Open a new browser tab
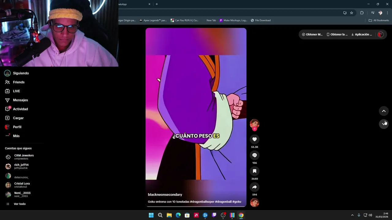The height and width of the screenshot is (220, 392). (x=157, y=4)
